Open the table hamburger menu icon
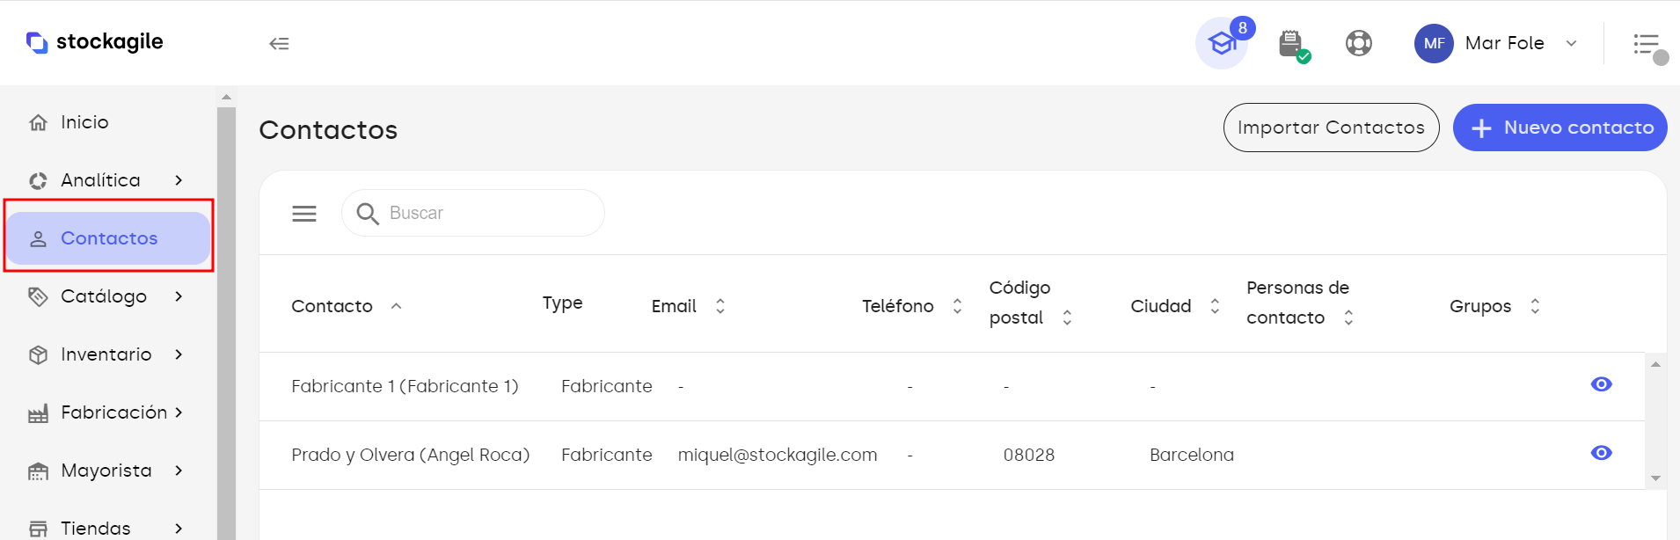1680x540 pixels. (x=304, y=214)
